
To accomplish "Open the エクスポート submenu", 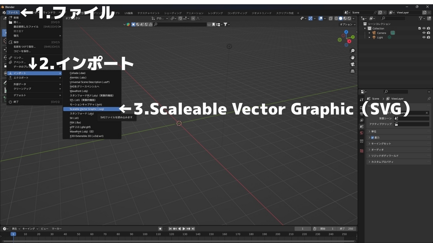I will pos(34,78).
